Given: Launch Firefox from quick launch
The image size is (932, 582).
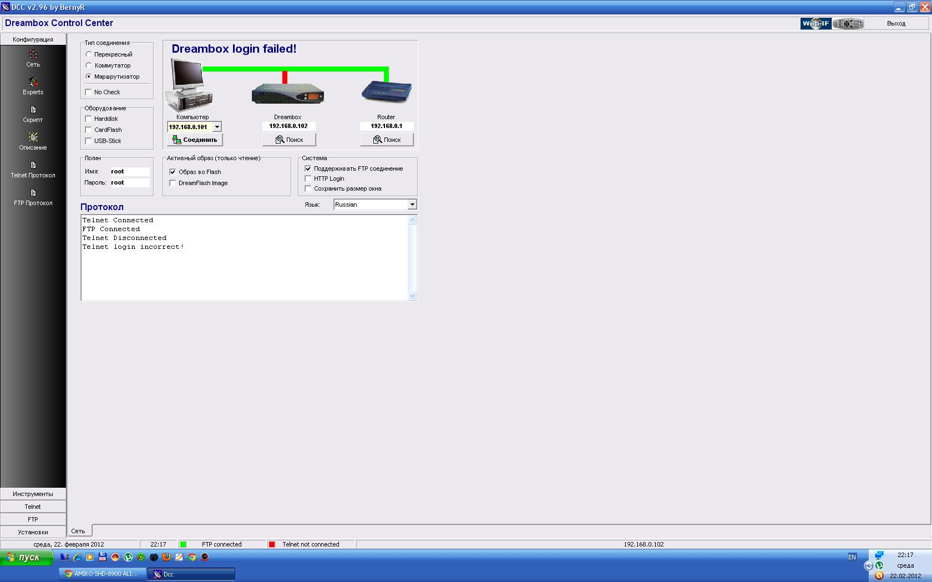Looking at the screenshot, I should point(166,557).
